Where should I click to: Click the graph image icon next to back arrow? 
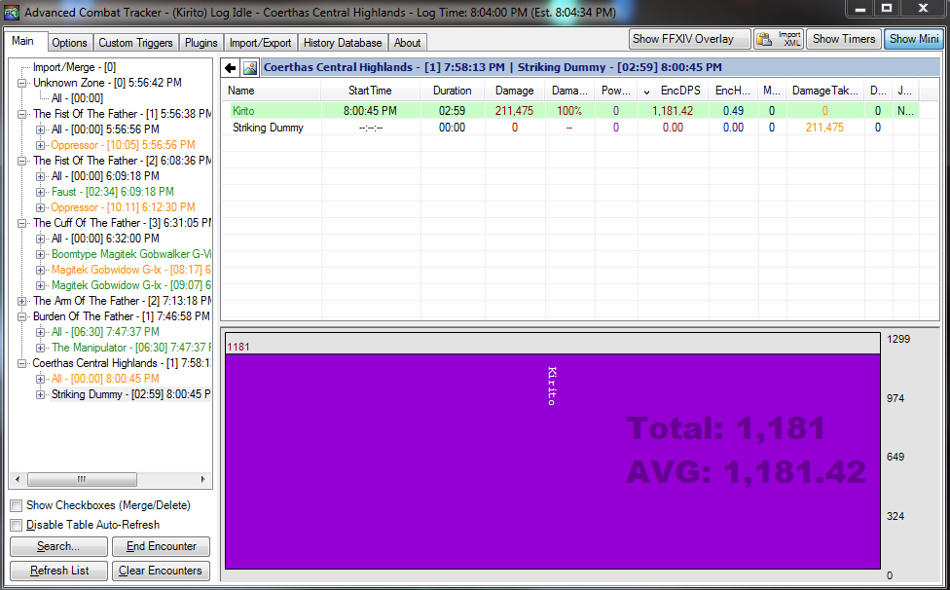(x=249, y=68)
